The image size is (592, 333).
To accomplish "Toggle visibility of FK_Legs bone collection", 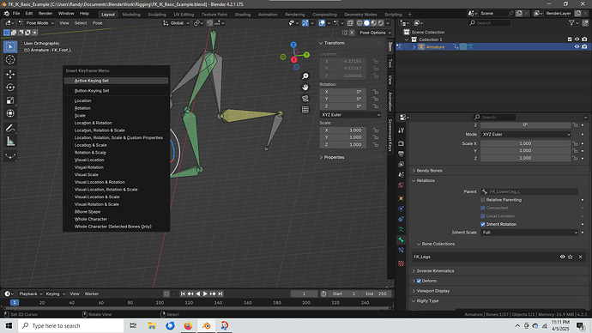I will 562,257.
